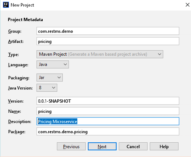Click the Java Version label
The height and width of the screenshot is (157, 191).
coord(20,88)
